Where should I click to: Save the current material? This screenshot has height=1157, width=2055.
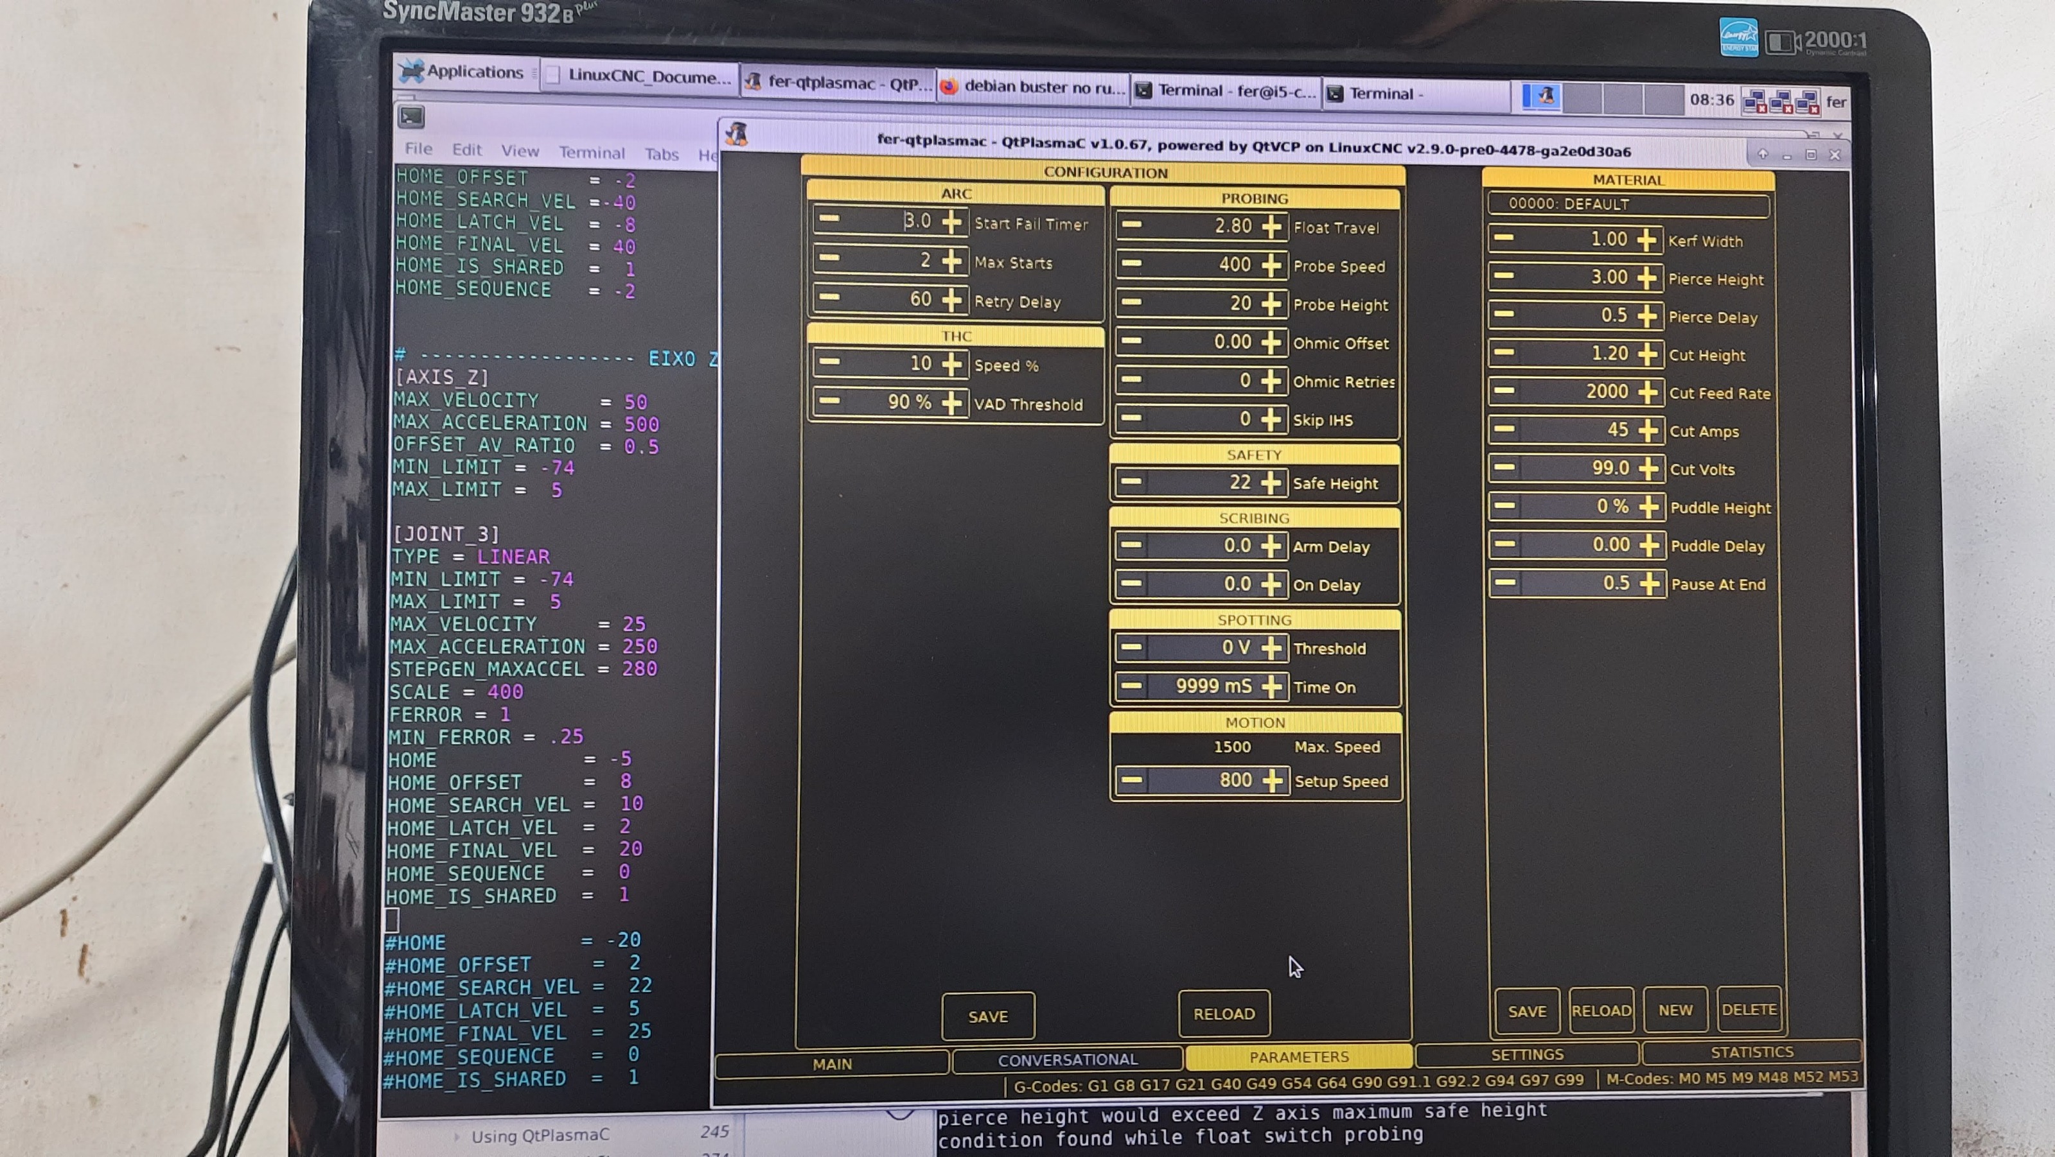tap(1527, 1011)
